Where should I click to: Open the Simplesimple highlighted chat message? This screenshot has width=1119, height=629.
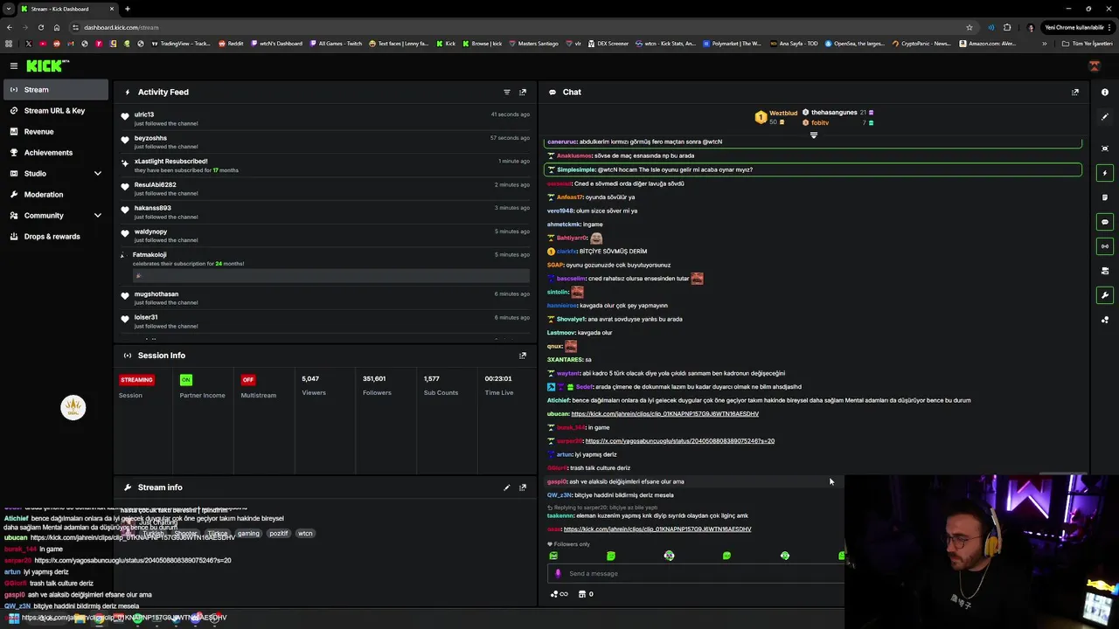pyautogui.click(x=813, y=169)
